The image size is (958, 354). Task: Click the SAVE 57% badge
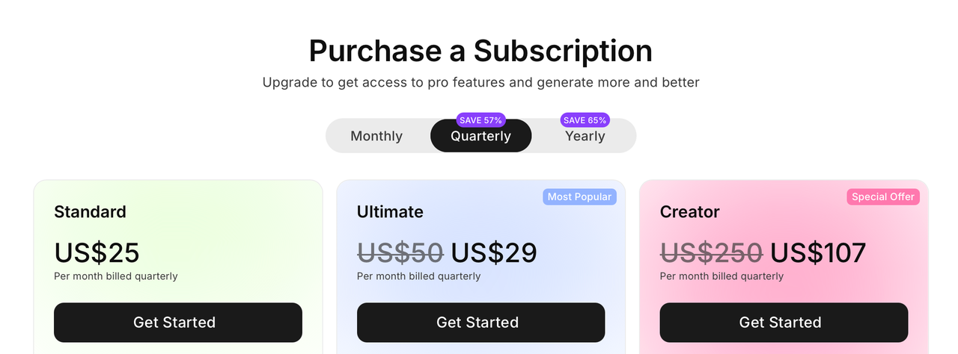481,120
